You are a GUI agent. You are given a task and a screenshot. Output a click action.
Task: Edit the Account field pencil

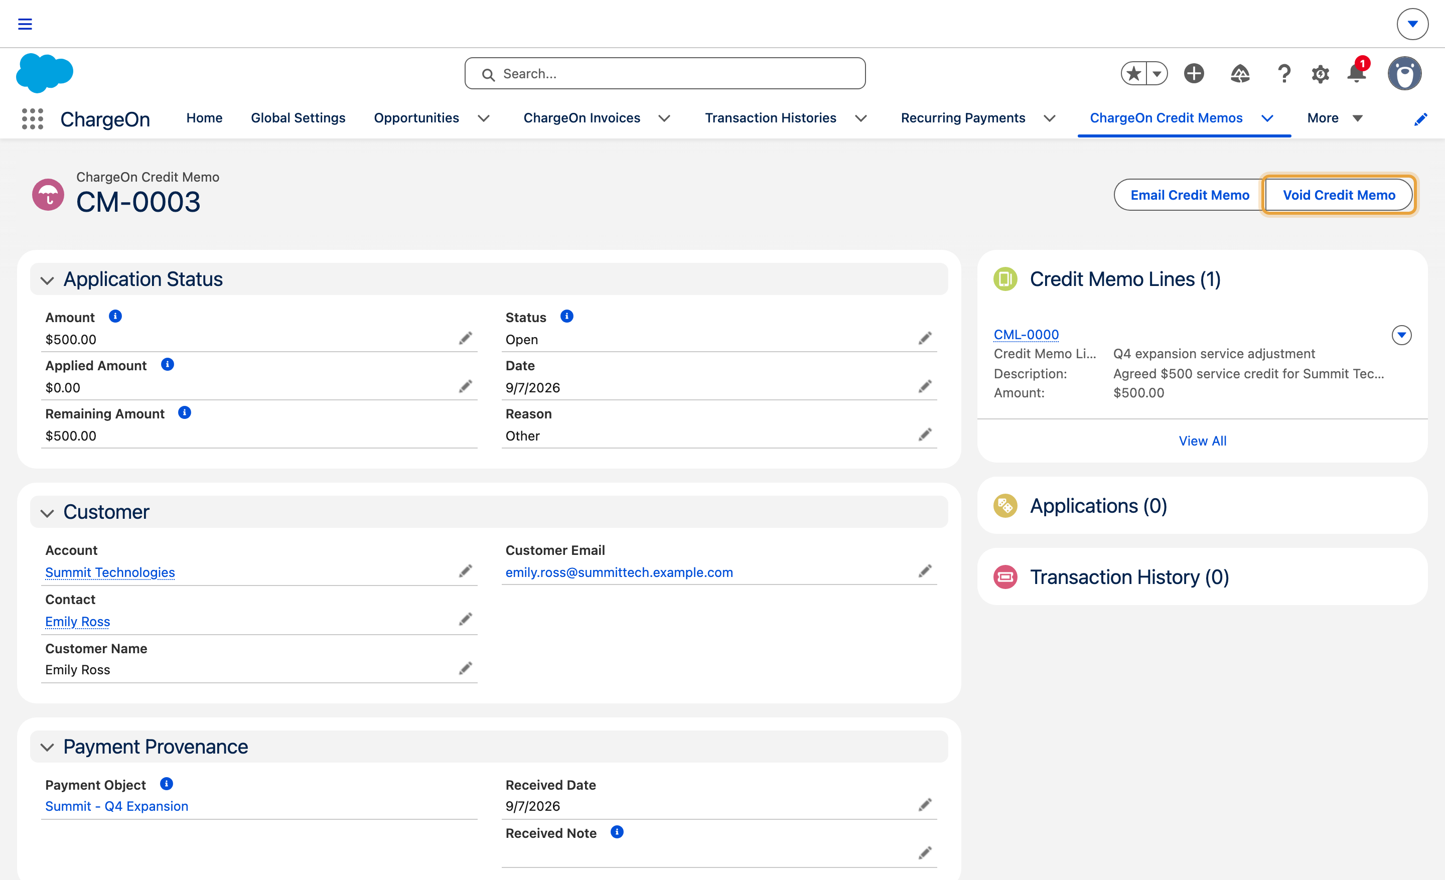pos(466,571)
